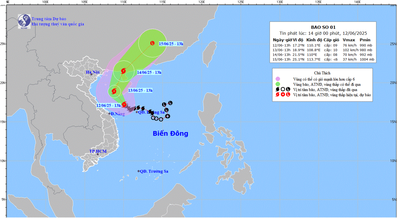This screenshot has height=218, width=397.
Task: Click the red storm symbol at 12/06/25 - 13h
Action: (124, 104)
